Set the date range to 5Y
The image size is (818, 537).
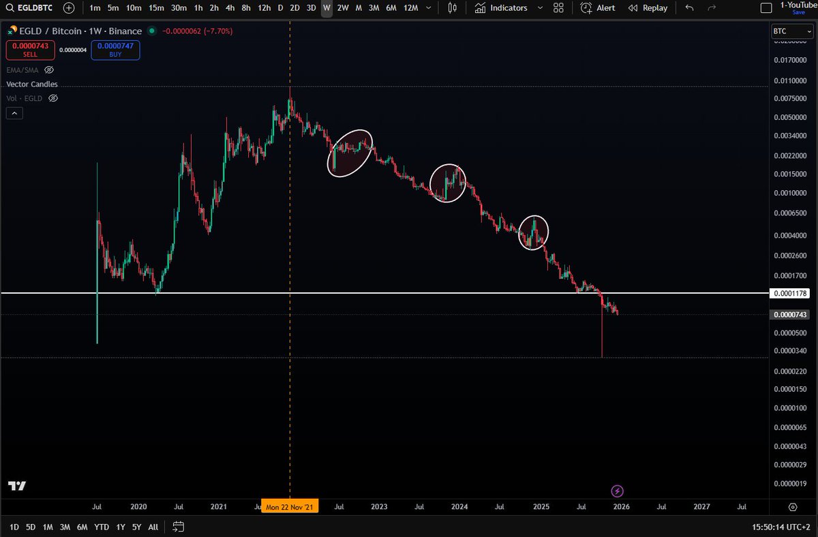[137, 527]
